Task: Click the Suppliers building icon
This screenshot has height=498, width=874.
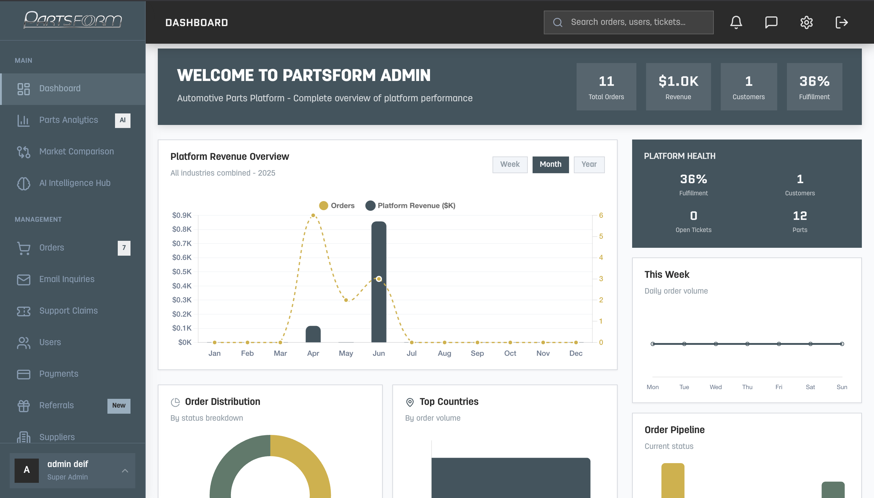Action: point(24,437)
